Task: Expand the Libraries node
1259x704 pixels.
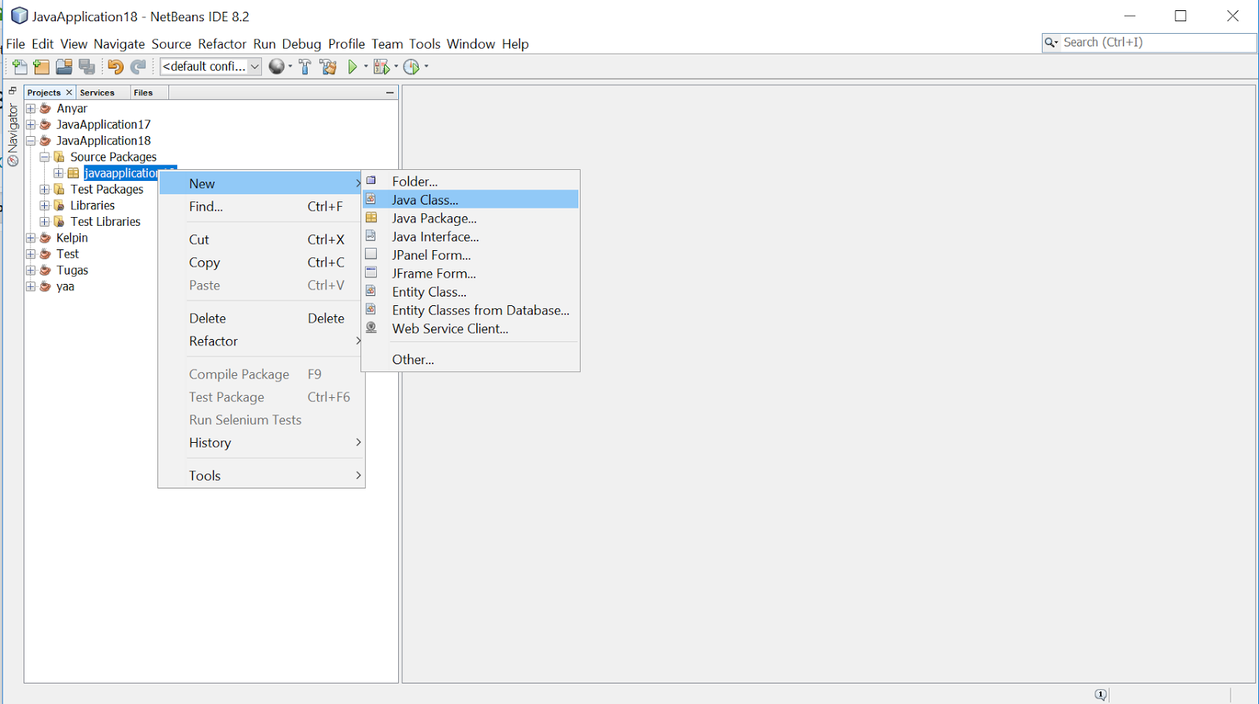Action: [45, 205]
